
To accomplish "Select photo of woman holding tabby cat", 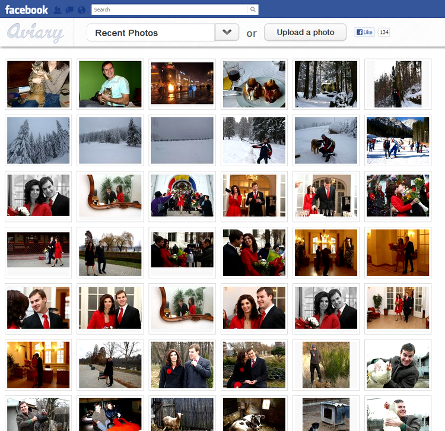I will [x=39, y=84].
